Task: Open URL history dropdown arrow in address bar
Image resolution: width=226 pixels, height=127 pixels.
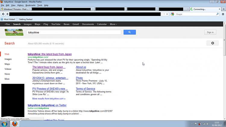Action: coord(164,14)
